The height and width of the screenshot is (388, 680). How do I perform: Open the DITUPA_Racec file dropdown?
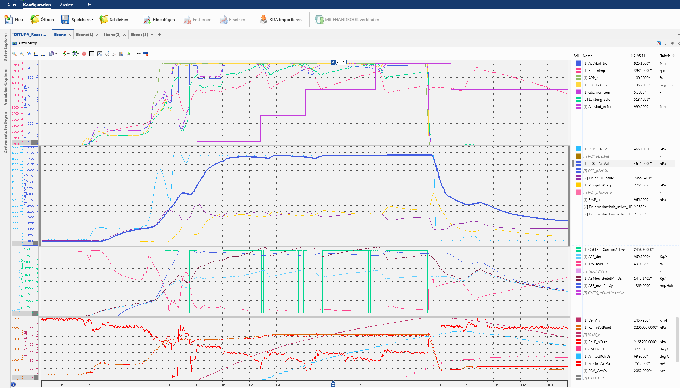[x=48, y=35]
